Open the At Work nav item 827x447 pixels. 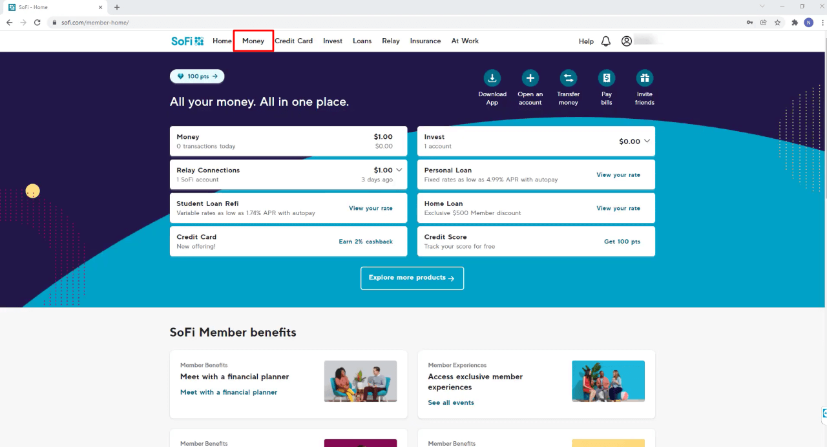465,41
